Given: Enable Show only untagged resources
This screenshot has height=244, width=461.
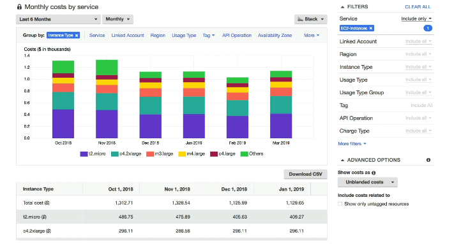Looking at the screenshot, I should point(340,204).
